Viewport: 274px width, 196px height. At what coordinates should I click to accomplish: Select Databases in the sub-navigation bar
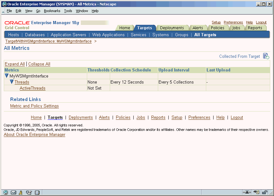coord(35,35)
